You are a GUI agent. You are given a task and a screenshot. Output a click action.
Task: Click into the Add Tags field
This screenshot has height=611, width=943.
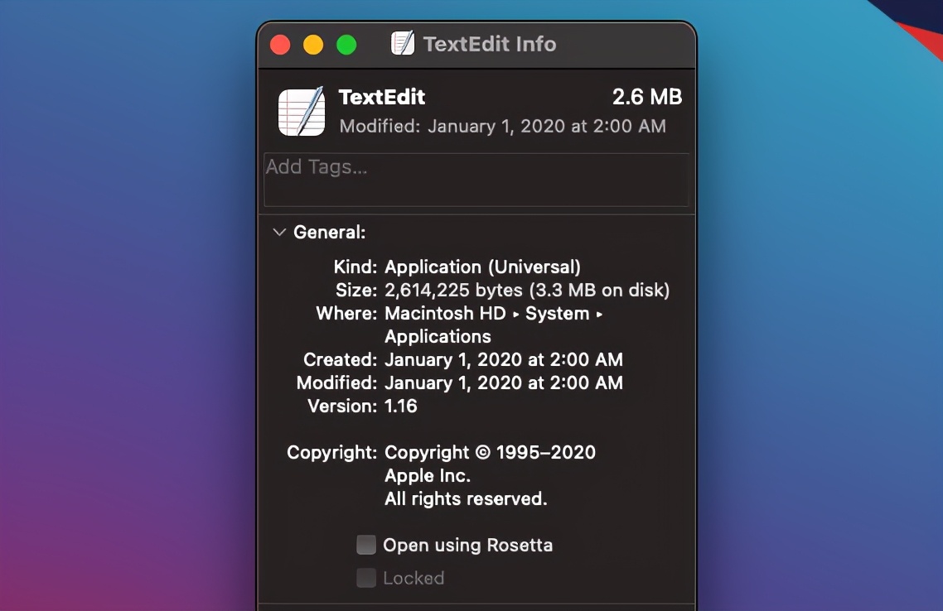click(476, 179)
